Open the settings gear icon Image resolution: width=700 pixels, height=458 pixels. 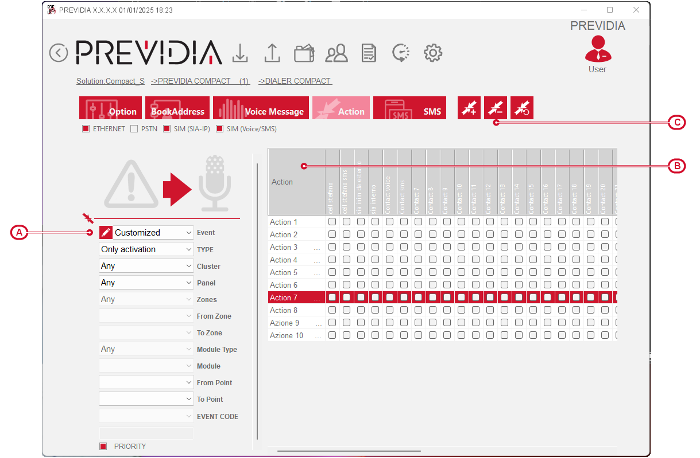coord(432,53)
